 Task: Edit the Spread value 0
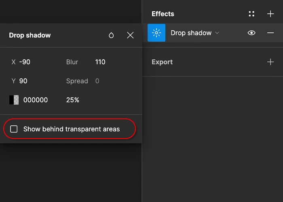[97, 81]
